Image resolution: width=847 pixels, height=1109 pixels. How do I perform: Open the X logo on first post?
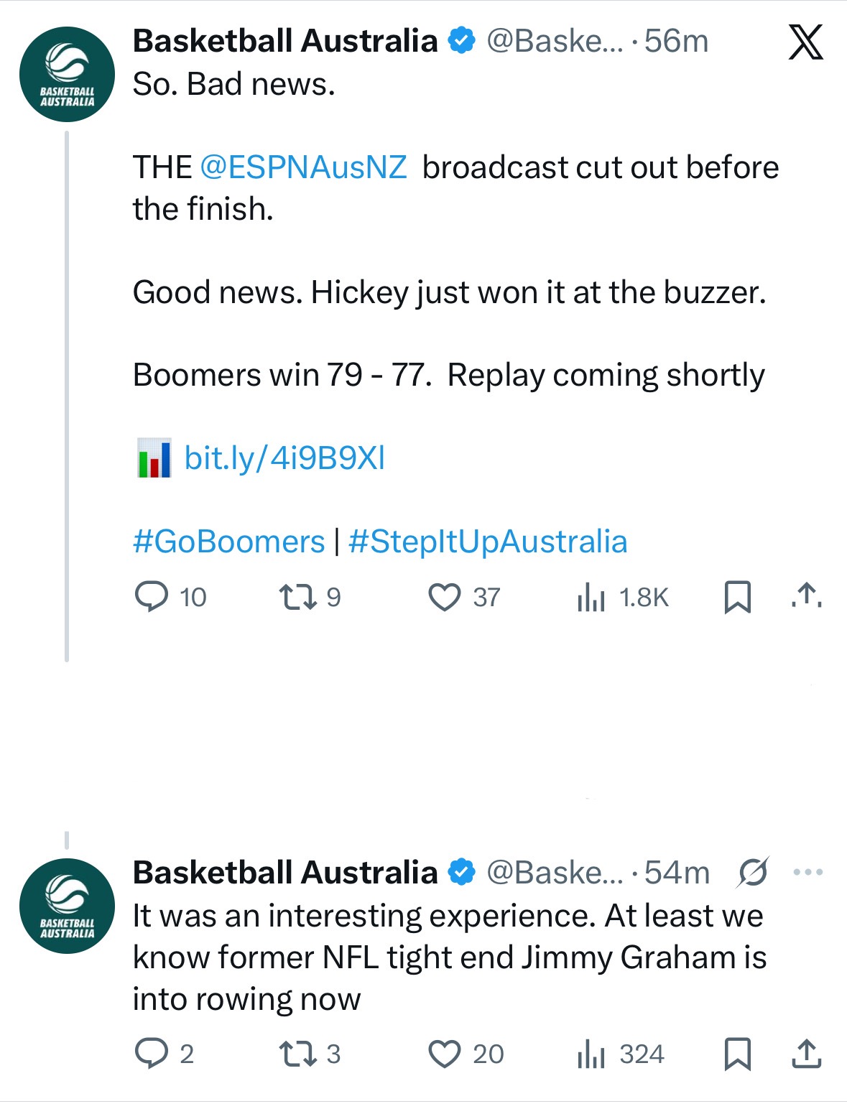tap(805, 42)
